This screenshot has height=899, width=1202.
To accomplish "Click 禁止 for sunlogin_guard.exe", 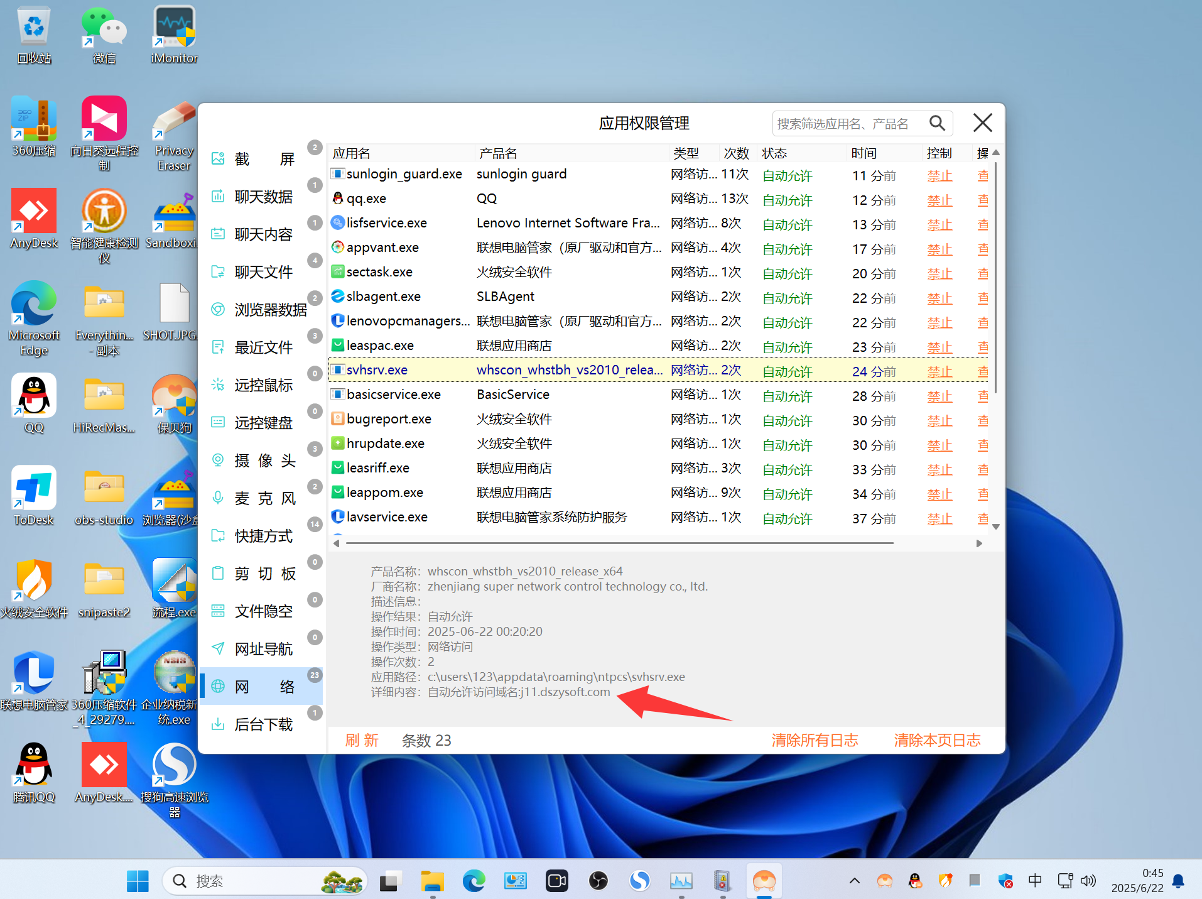I will pyautogui.click(x=939, y=175).
